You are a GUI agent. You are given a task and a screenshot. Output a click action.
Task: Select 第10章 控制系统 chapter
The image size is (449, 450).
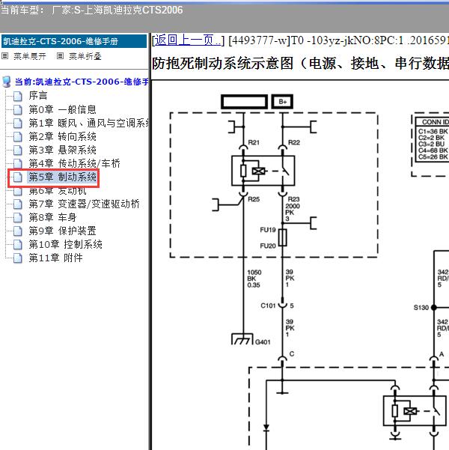65,245
